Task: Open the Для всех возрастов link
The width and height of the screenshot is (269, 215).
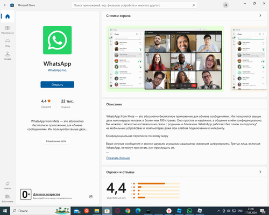Action: tap(47, 194)
